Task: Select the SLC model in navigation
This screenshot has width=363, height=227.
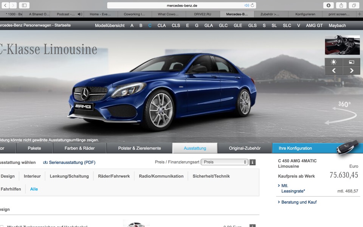Action: point(287,25)
